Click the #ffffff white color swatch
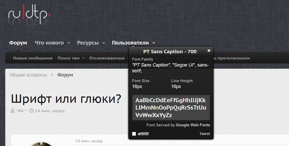289x146 pixels. pos(134,134)
